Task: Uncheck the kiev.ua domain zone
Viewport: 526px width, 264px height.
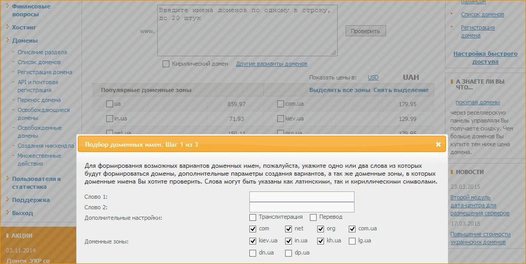Action: click(253, 241)
